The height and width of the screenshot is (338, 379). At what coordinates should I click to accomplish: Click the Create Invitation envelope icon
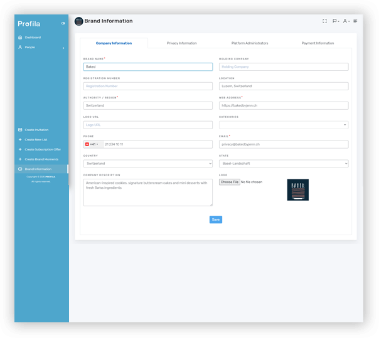click(20, 130)
